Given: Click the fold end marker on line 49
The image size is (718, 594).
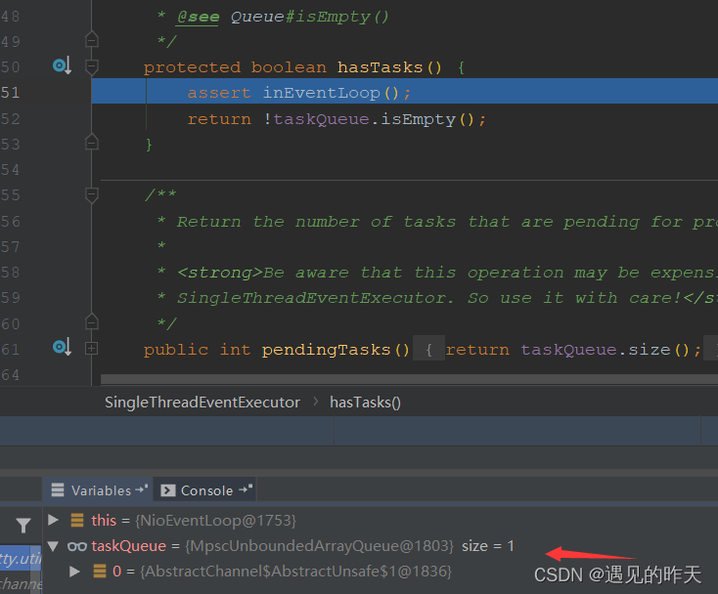Looking at the screenshot, I should pos(92,40).
